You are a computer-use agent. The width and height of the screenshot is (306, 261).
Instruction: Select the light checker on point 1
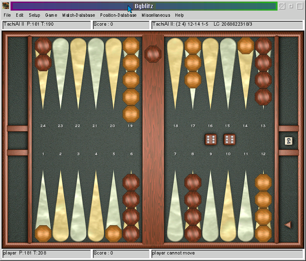(43, 233)
